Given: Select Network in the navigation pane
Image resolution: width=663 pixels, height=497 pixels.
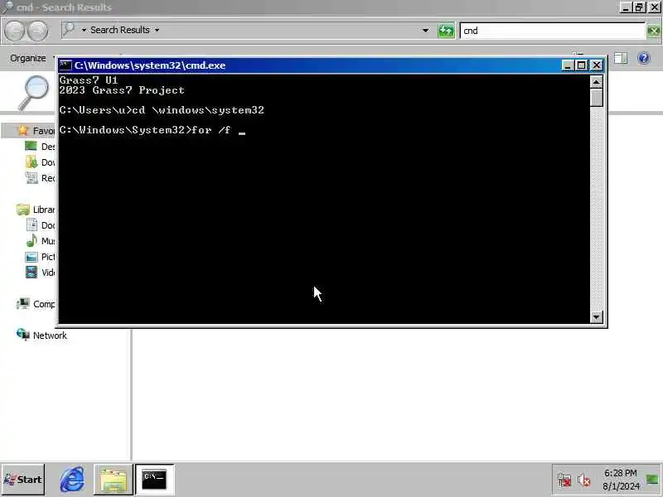Looking at the screenshot, I should (41, 335).
